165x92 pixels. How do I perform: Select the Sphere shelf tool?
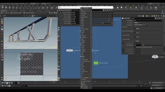6,8
